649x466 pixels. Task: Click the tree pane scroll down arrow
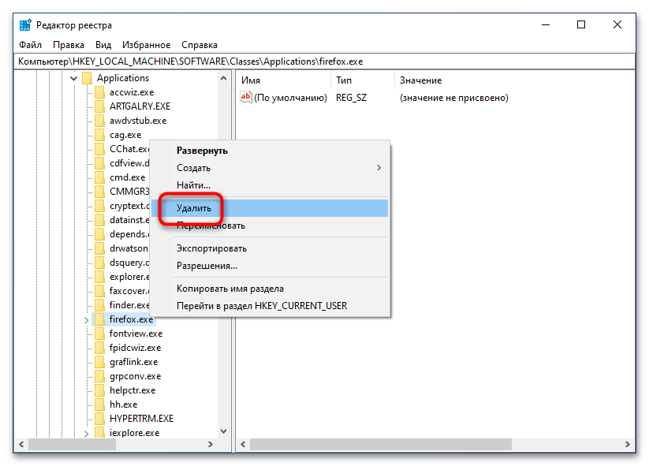click(222, 432)
